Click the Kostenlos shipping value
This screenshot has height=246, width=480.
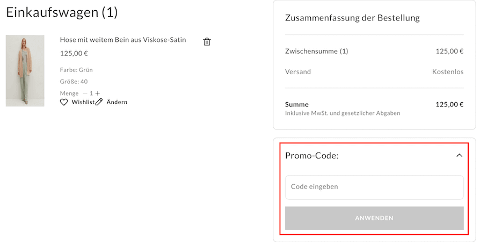[x=448, y=71]
